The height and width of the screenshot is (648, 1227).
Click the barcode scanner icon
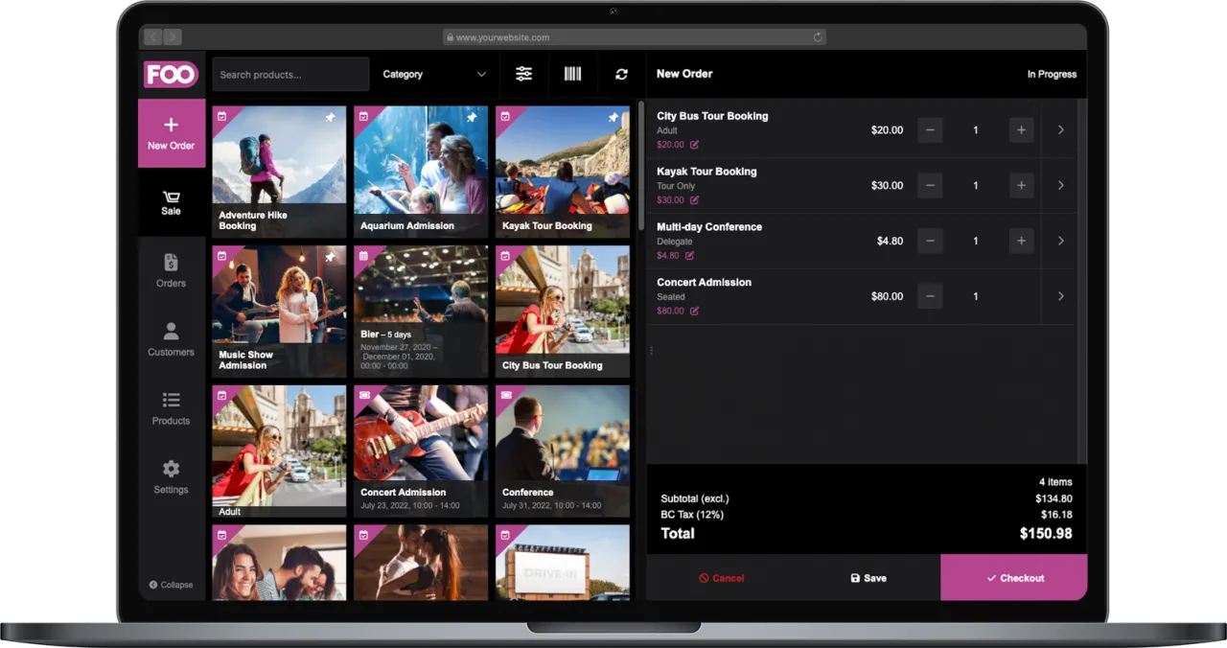(572, 74)
